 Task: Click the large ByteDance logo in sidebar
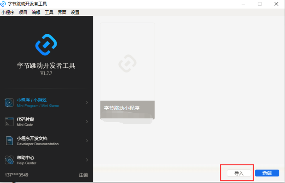(x=46, y=45)
